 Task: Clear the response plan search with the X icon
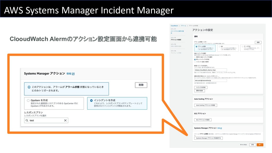pyautogui.click(x=65, y=120)
